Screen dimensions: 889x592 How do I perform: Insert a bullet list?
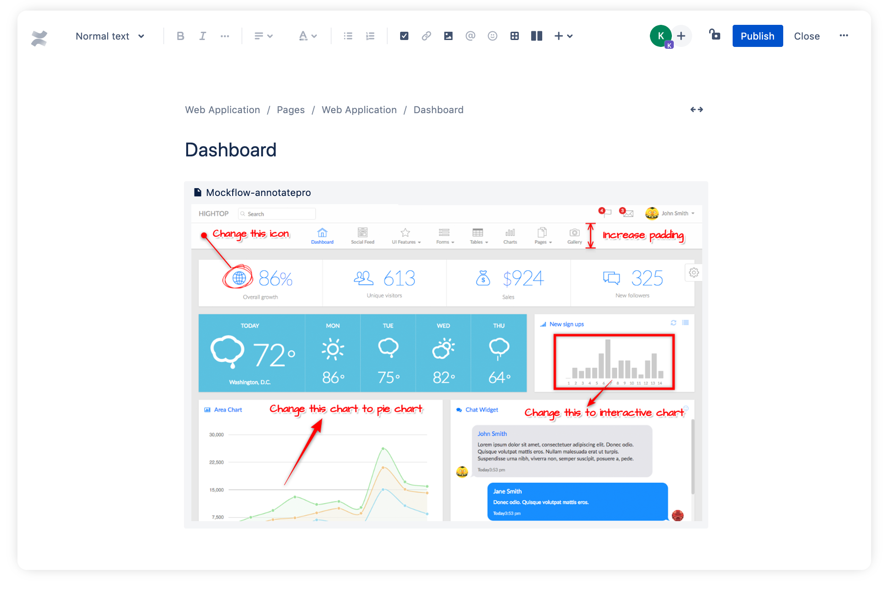pos(348,36)
